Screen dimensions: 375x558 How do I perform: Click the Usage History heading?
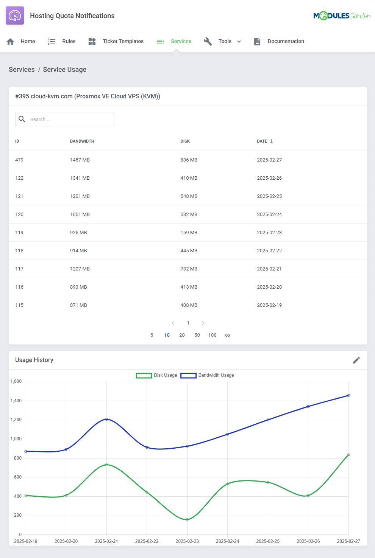(x=34, y=360)
